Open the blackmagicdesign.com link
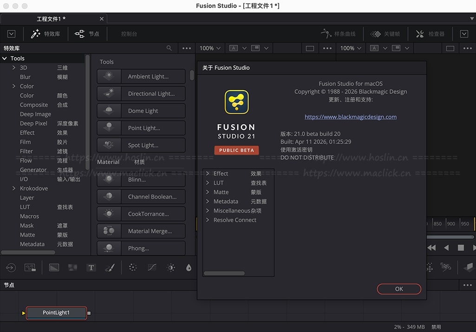The image size is (476, 332). click(x=351, y=117)
